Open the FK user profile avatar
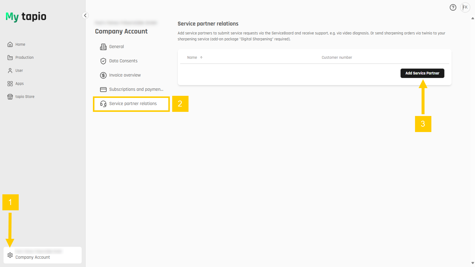The height and width of the screenshot is (267, 475). tap(465, 7)
